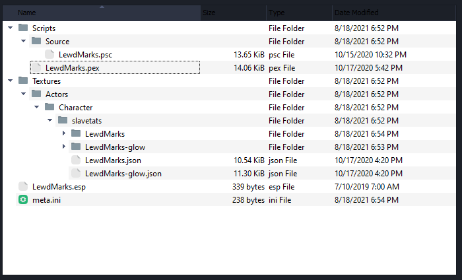Click the esp File type cell

[x=282, y=187]
